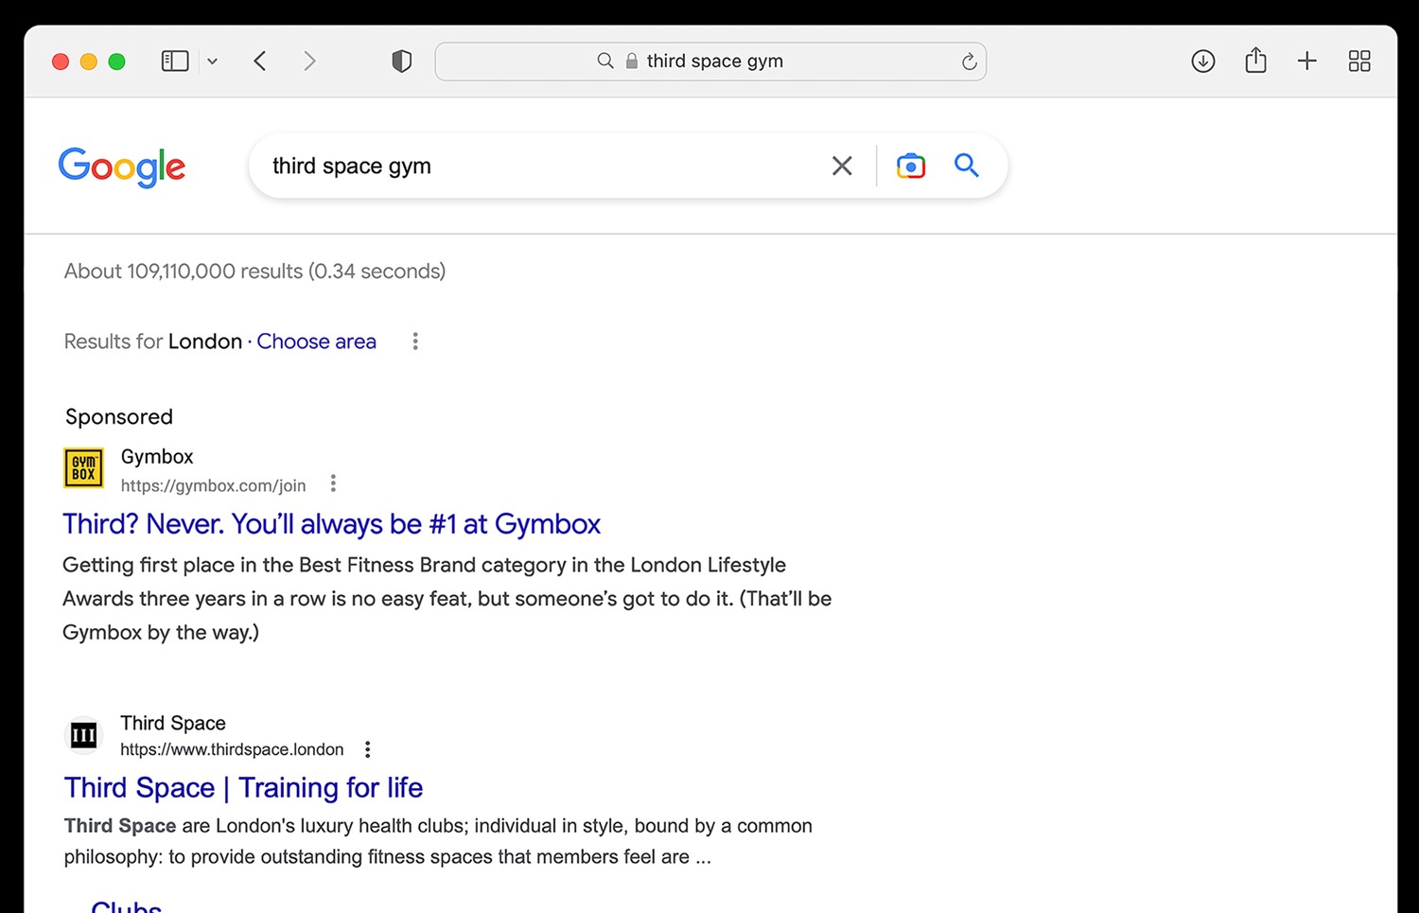Show the tab overview grid

coord(1359,61)
